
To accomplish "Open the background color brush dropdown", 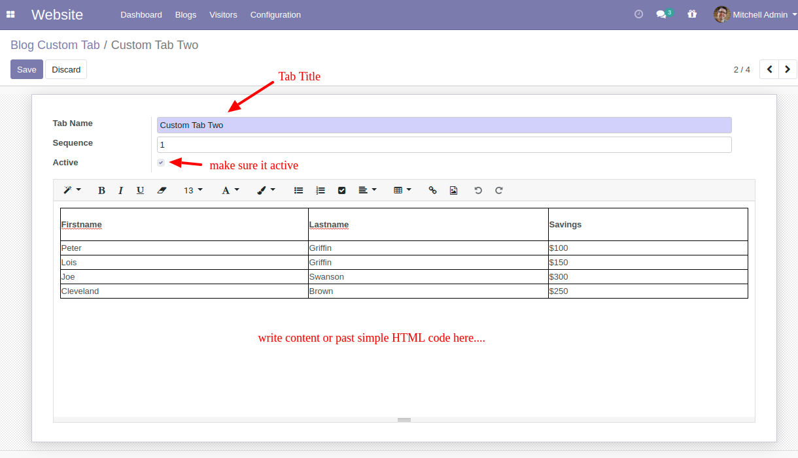I will pyautogui.click(x=266, y=190).
